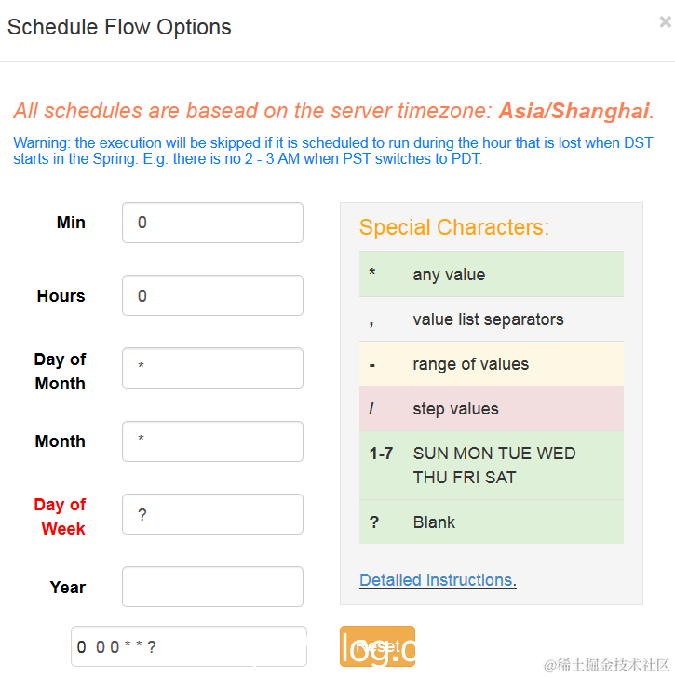Focus the Day of Week field
The height and width of the screenshot is (678, 675).
tap(212, 514)
